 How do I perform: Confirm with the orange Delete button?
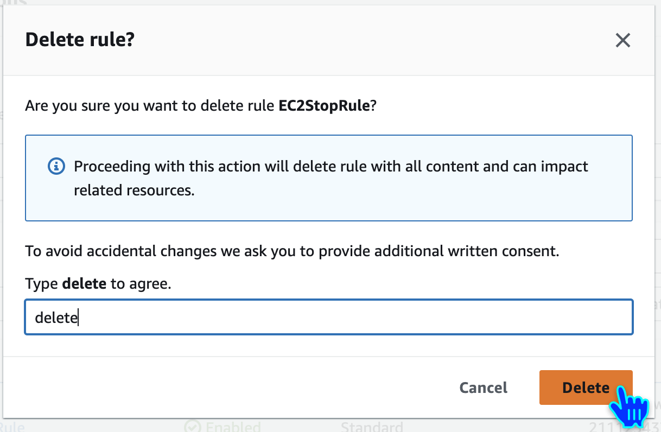tap(586, 387)
